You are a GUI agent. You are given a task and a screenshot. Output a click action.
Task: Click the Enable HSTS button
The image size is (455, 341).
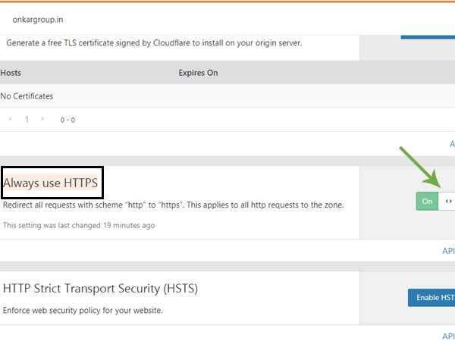pos(431,298)
